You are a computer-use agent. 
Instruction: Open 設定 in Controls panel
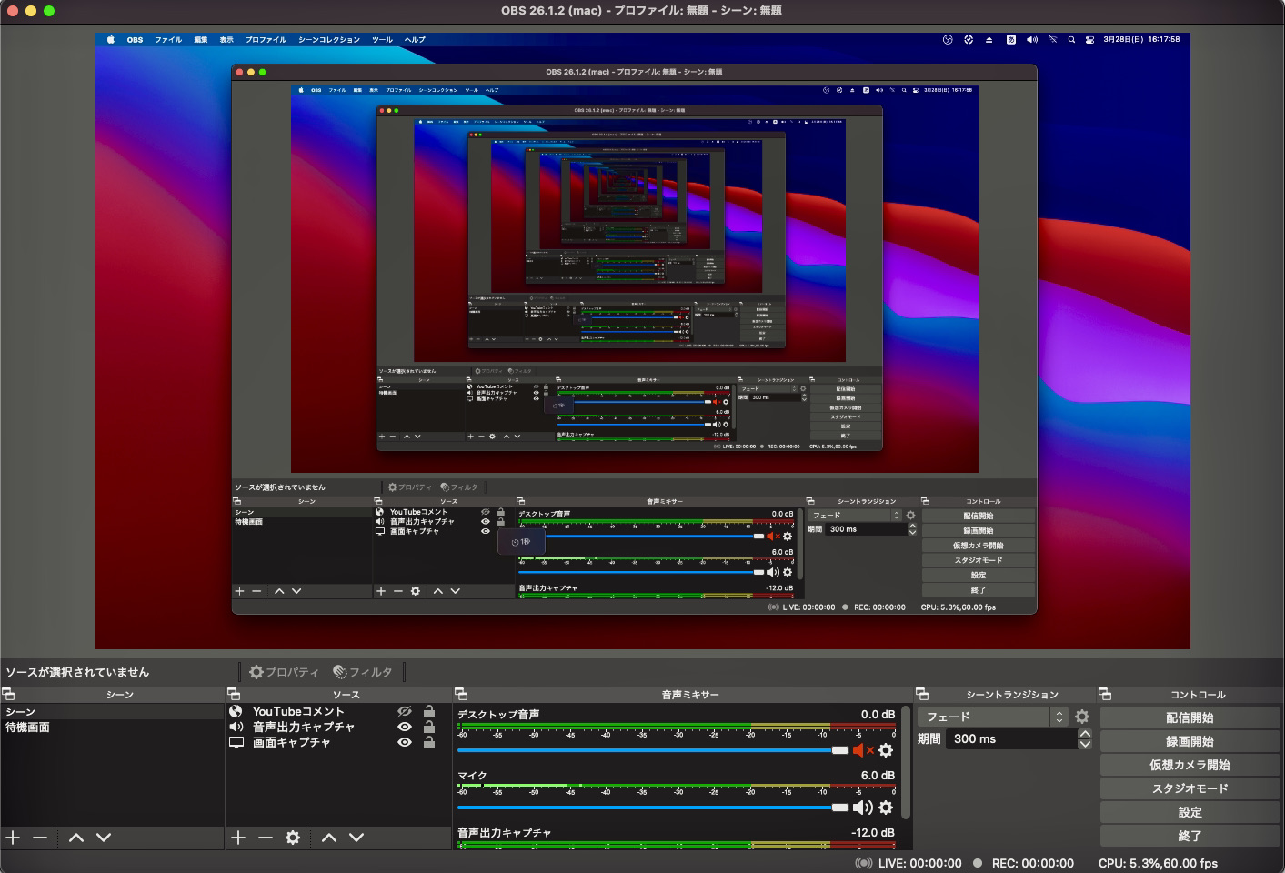pyautogui.click(x=1190, y=812)
